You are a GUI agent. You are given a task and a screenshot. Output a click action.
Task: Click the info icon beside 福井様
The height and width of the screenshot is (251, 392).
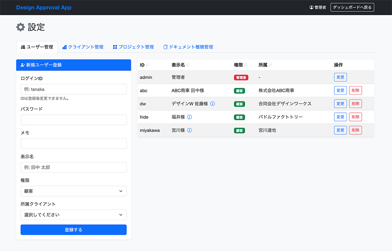tap(189, 117)
